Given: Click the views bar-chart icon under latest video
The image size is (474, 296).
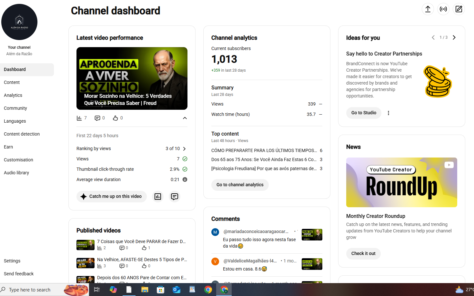Looking at the screenshot, I should pos(79,118).
